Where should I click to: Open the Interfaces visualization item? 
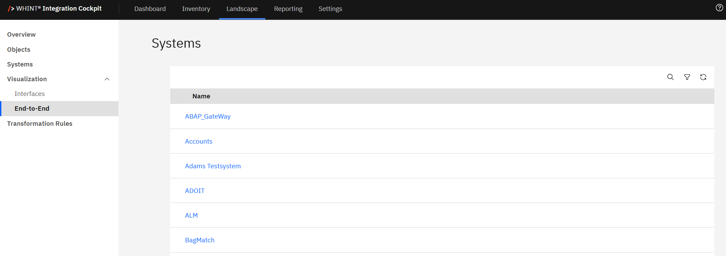click(x=30, y=94)
